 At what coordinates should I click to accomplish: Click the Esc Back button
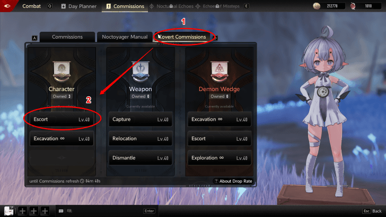click(x=372, y=211)
